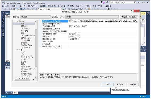This screenshot has height=99, width=151.
Task: Open the デバッグ(D) menu
Action: click(x=52, y=6)
